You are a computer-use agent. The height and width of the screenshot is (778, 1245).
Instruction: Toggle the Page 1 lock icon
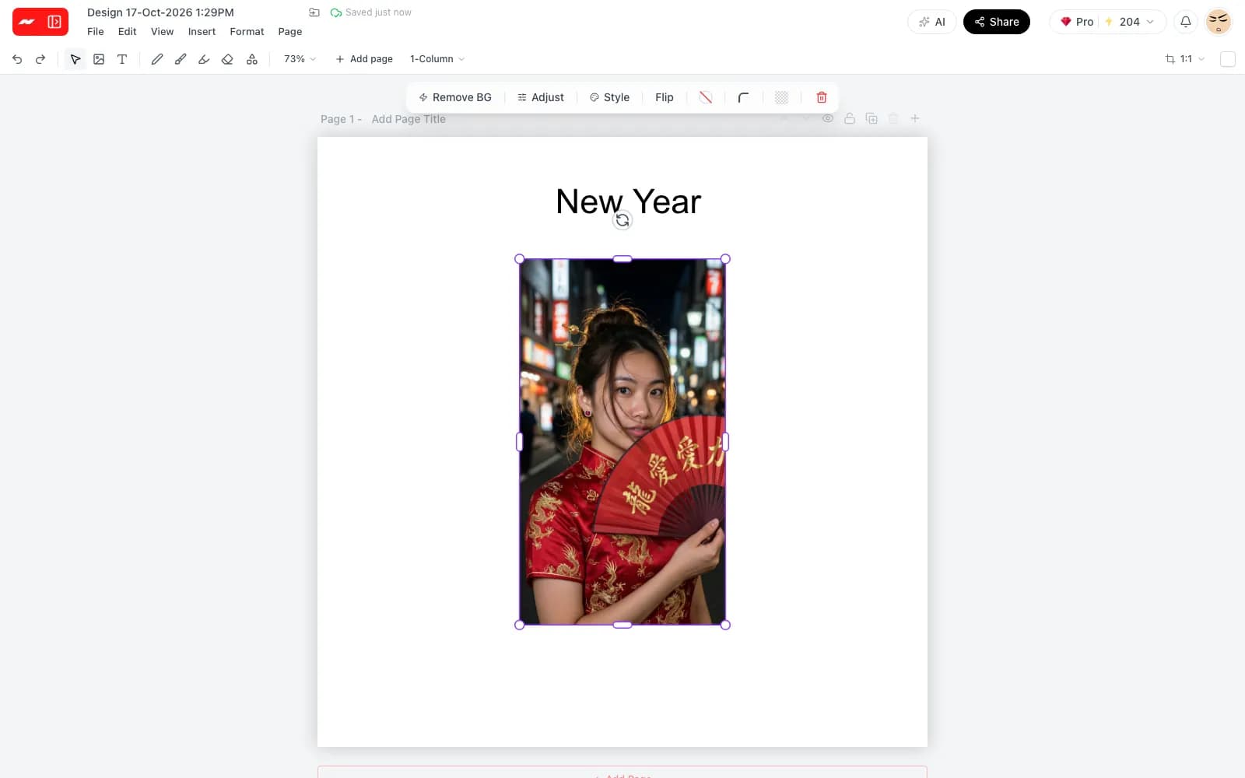click(850, 119)
